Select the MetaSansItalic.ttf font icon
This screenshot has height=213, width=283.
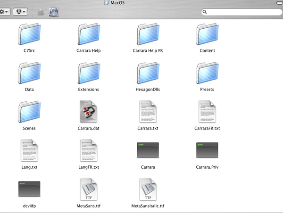click(148, 189)
